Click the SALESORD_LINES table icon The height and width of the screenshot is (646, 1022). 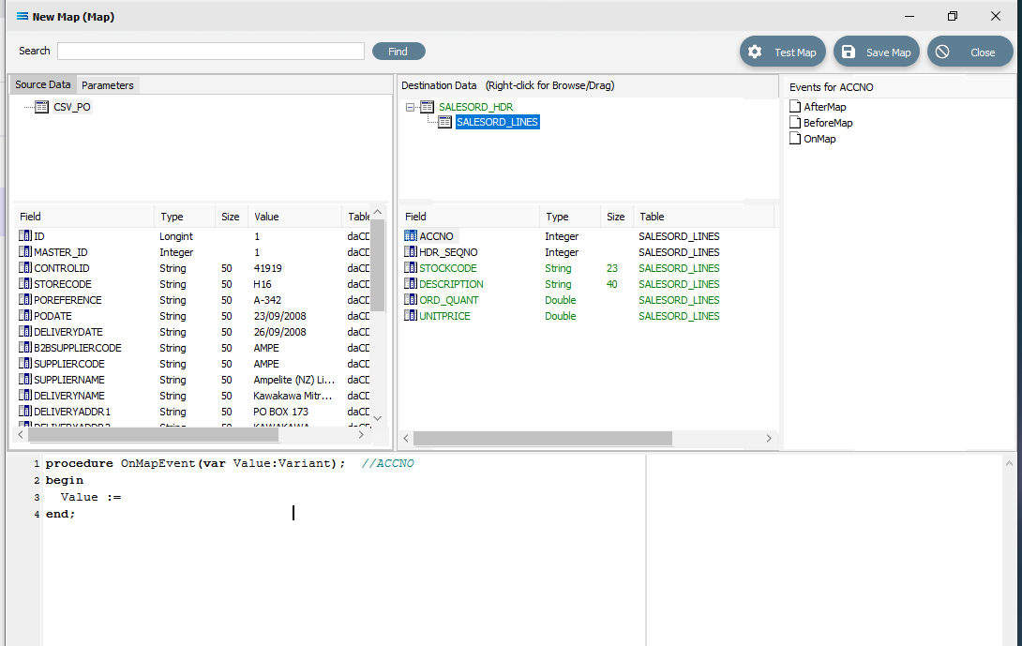(444, 122)
